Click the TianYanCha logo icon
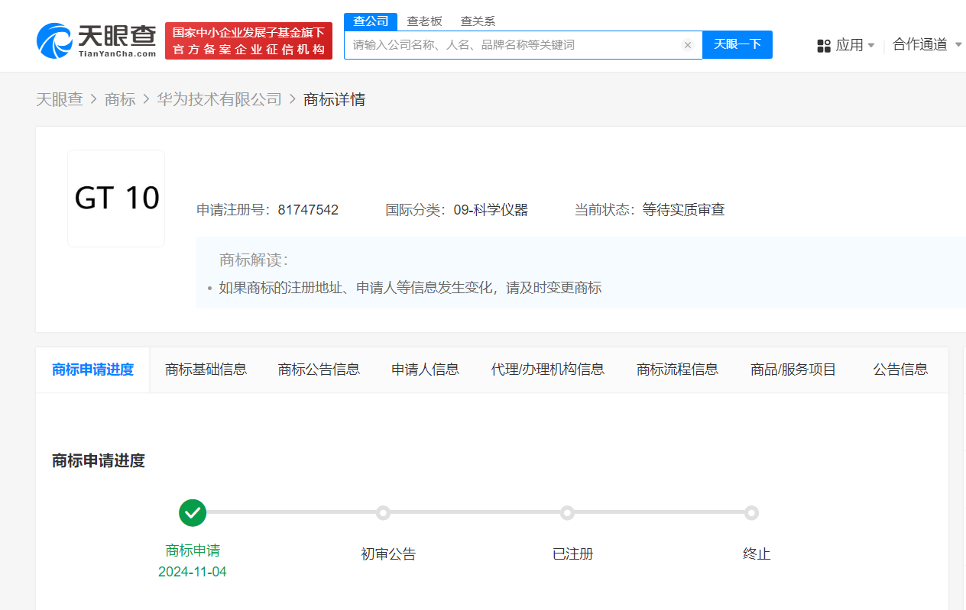The image size is (966, 610). [55, 40]
